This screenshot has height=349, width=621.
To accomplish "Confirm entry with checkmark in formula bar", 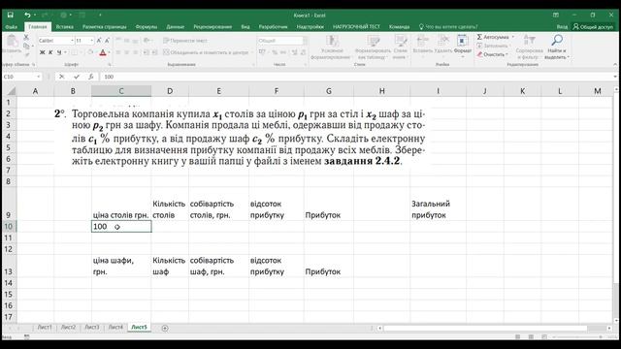I will (77, 77).
